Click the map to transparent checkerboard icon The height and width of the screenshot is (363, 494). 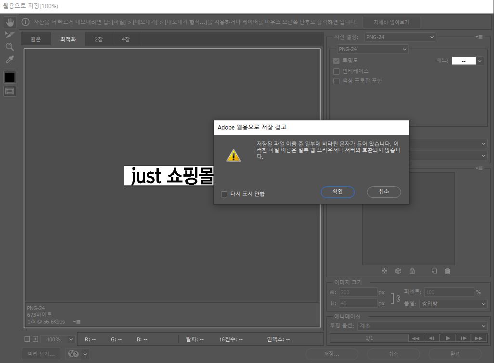[x=384, y=271]
